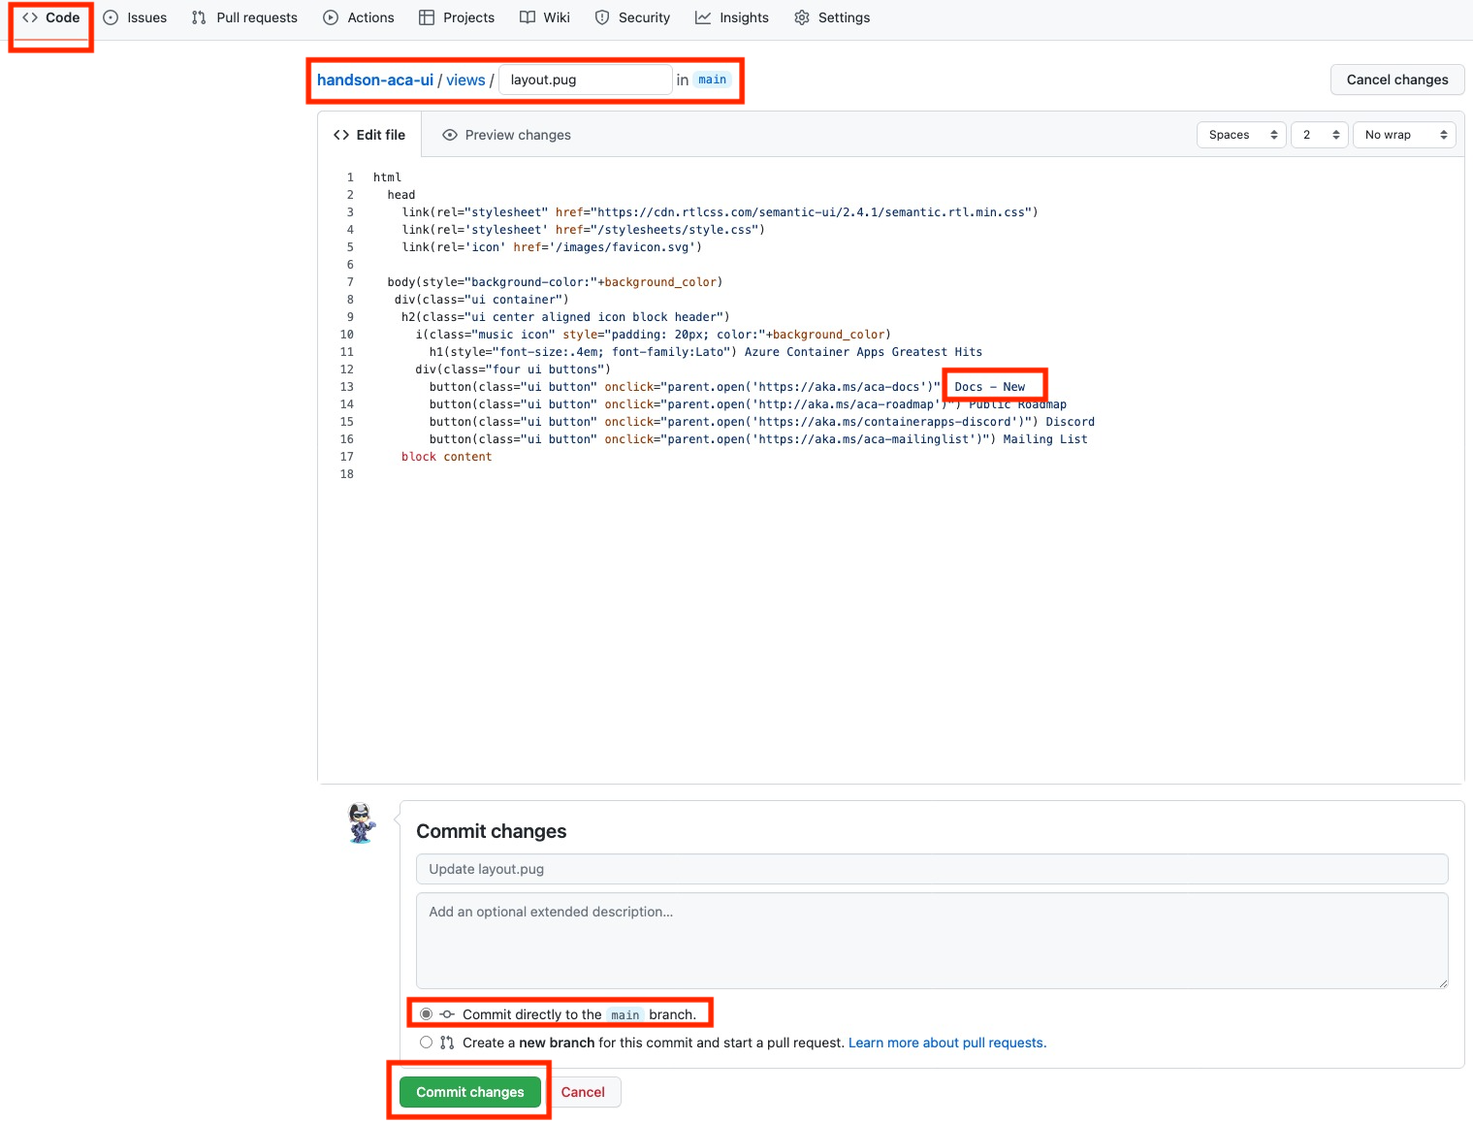This screenshot has height=1124, width=1473.
Task: Click the Actions play icon
Action: click(x=331, y=17)
